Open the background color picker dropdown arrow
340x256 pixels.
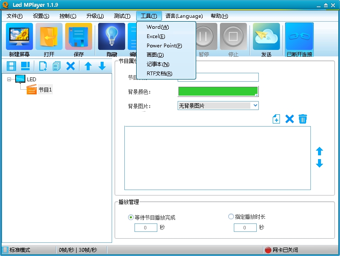[257, 95]
